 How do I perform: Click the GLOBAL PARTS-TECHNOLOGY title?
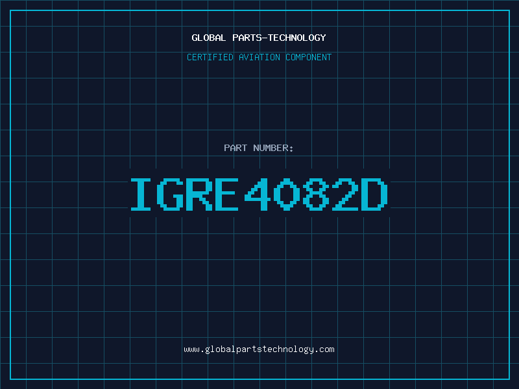click(x=259, y=38)
